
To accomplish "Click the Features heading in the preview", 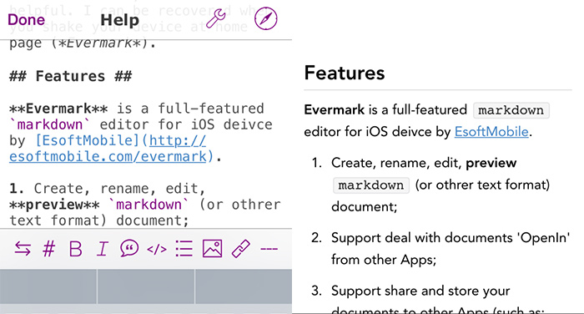I will point(344,73).
